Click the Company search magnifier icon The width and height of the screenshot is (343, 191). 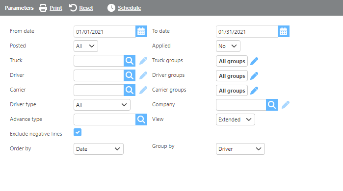272,105
